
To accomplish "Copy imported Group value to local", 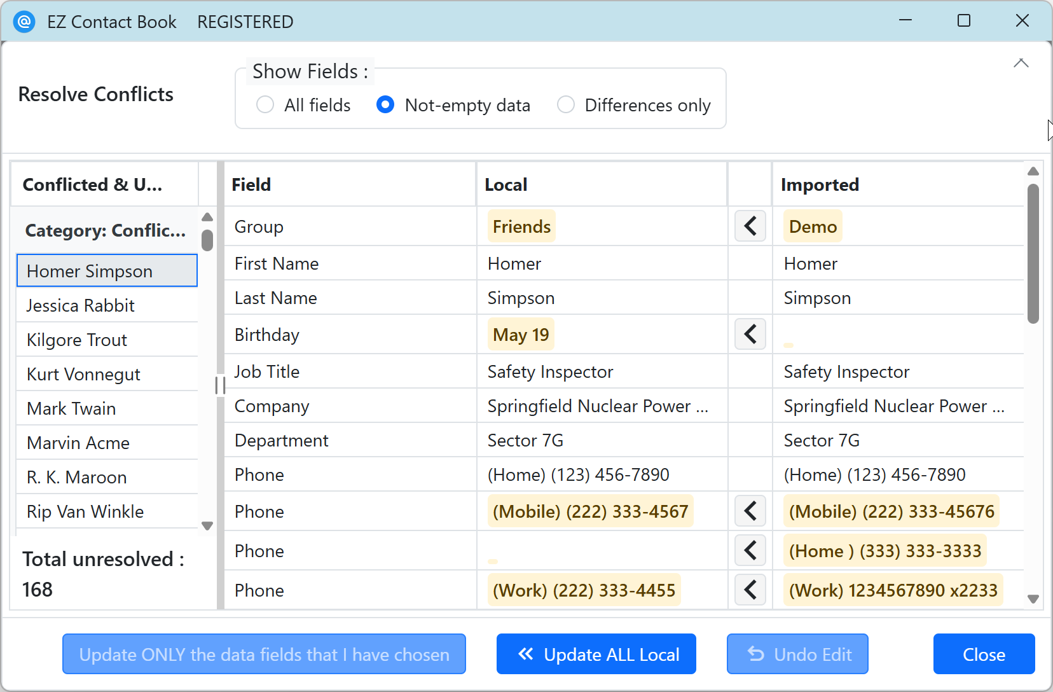I will point(750,226).
